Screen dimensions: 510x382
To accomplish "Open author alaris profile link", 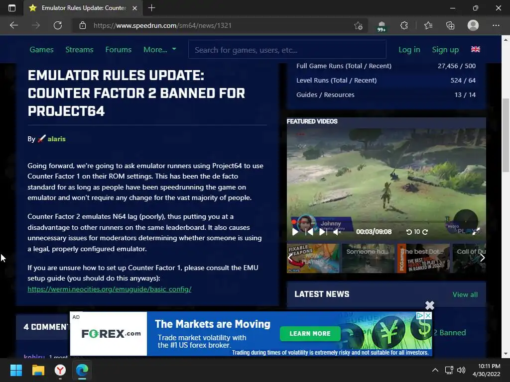I will (x=56, y=139).
